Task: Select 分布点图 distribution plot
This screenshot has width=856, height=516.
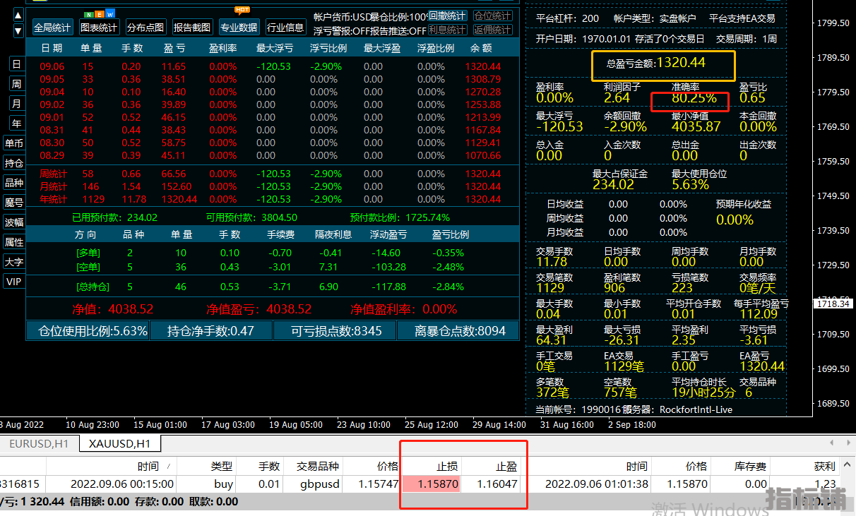Action: point(145,28)
